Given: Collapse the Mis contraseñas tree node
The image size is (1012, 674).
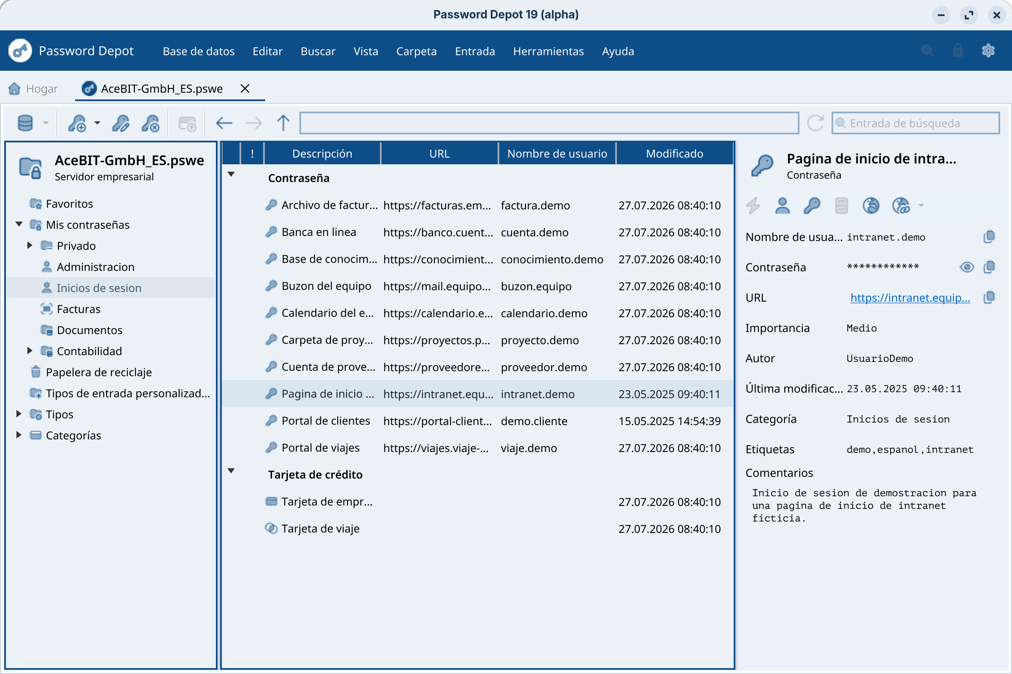Looking at the screenshot, I should click(19, 224).
